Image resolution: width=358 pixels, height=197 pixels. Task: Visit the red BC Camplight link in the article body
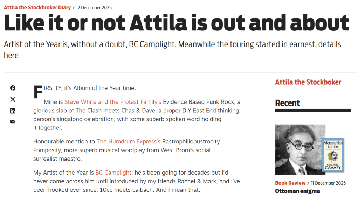[113, 173]
